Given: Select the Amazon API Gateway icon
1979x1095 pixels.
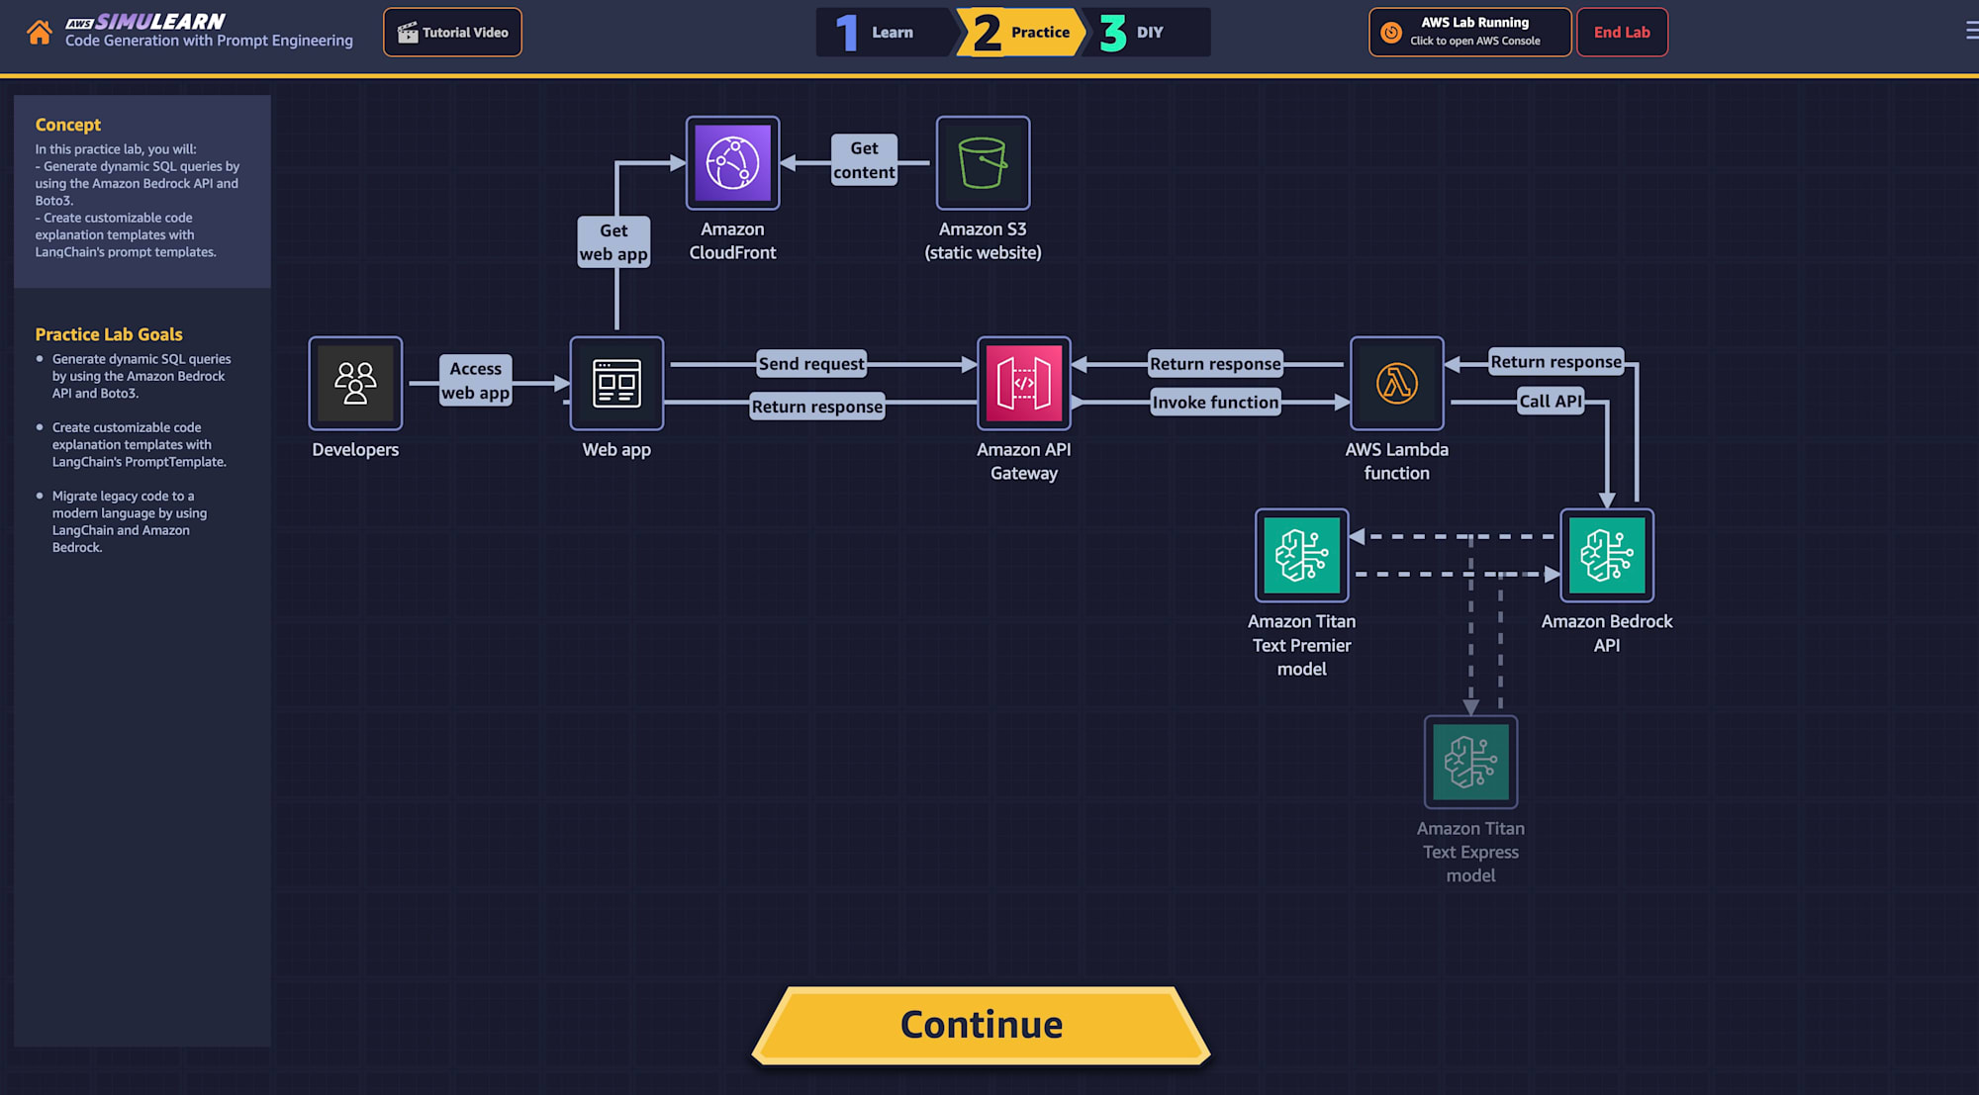Looking at the screenshot, I should pyautogui.click(x=1024, y=383).
